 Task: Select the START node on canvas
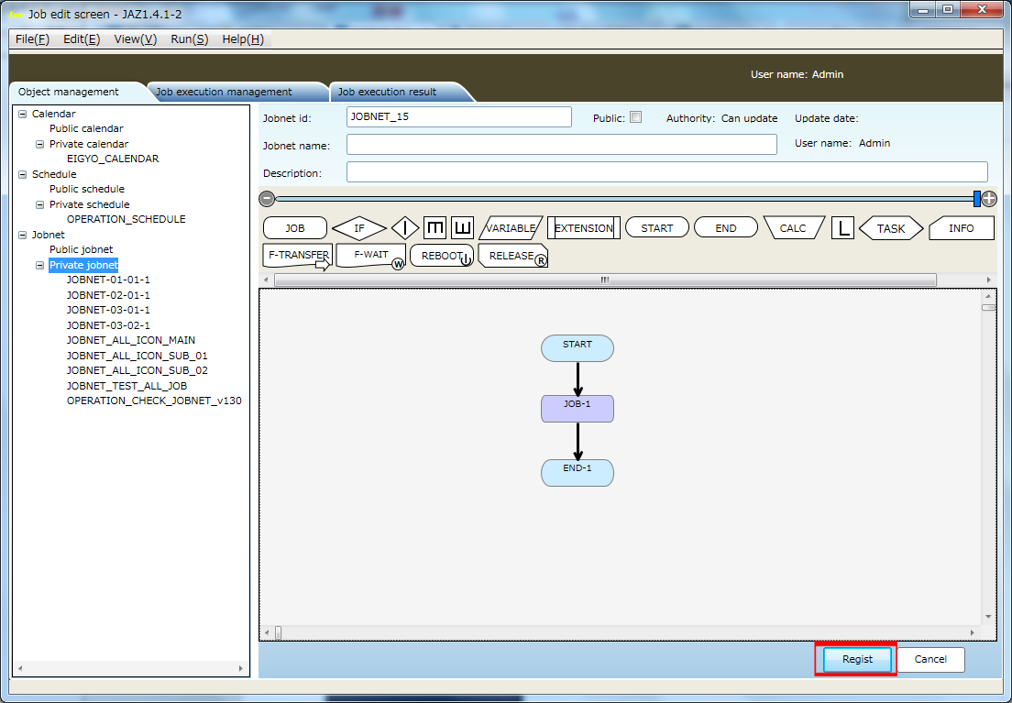coord(577,348)
